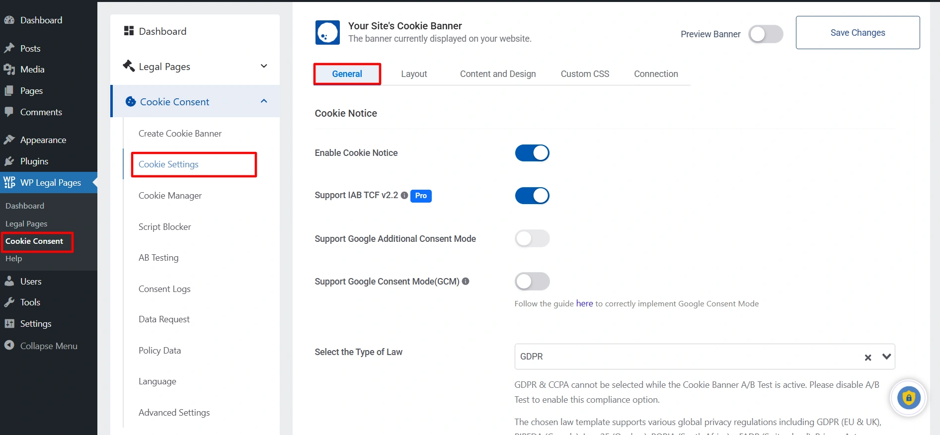940x435 pixels.
Task: Click the plugin Dashboard grid icon
Action: pos(129,31)
